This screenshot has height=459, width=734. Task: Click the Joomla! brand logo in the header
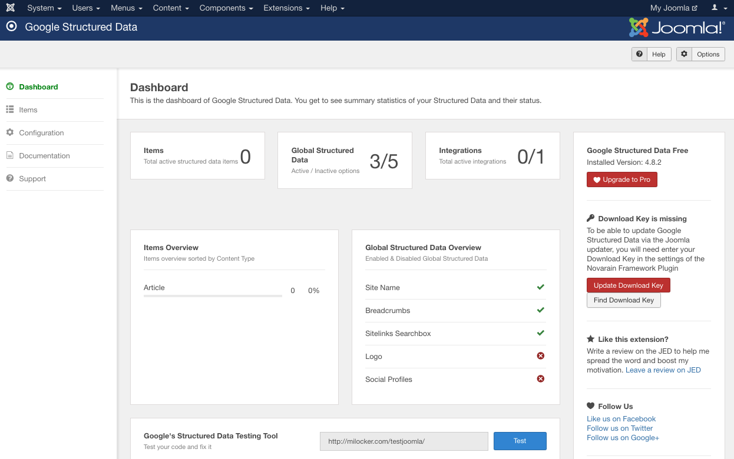click(677, 27)
